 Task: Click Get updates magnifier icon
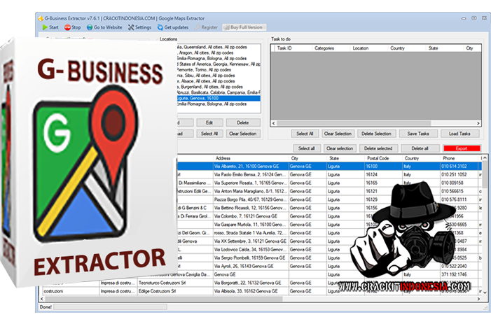point(160,27)
